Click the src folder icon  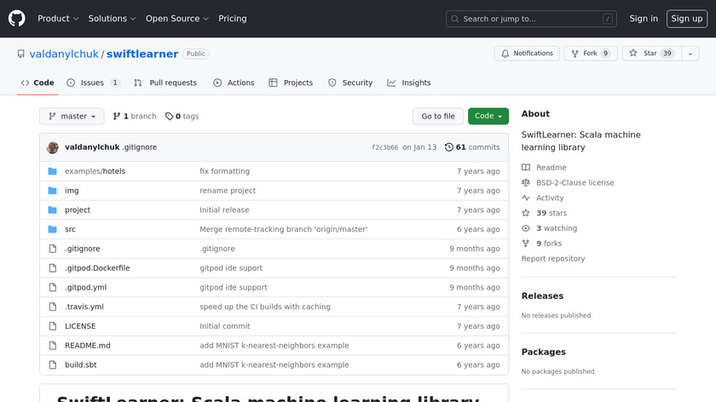click(x=53, y=229)
